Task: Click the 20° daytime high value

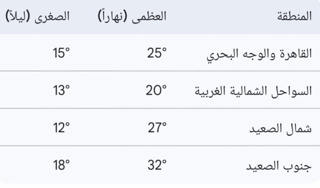Action: (x=156, y=91)
